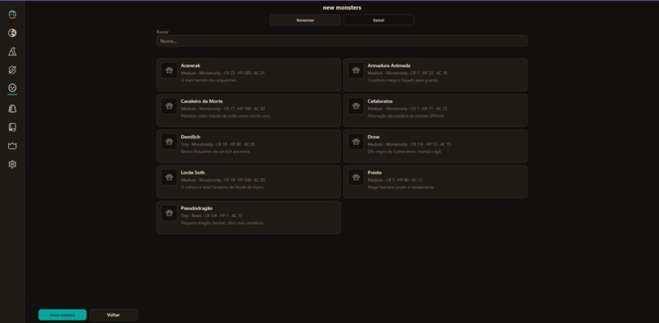The image size is (659, 323).
Task: Select the monster face sidebar icon
Action: pos(12,88)
